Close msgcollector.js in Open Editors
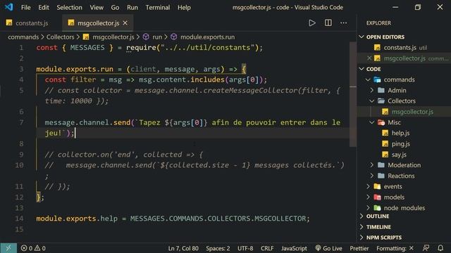The width and height of the screenshot is (451, 253). tap(369, 58)
